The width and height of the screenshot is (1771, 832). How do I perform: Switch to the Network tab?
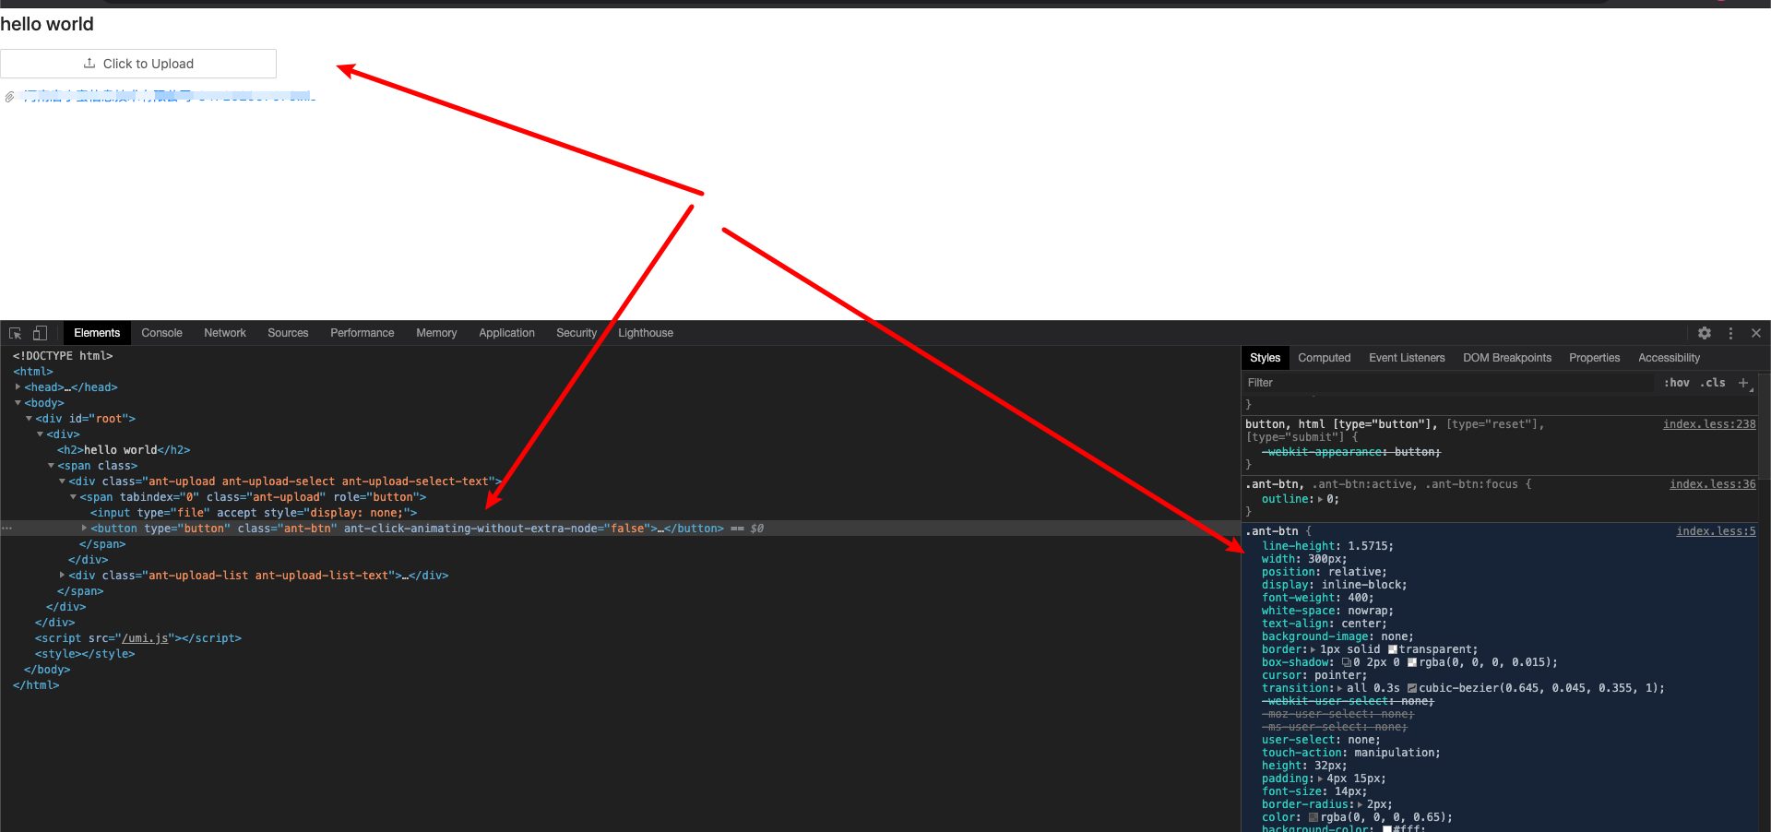point(225,333)
